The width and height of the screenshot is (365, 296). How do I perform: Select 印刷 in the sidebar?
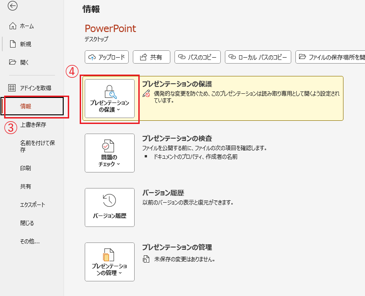point(25,168)
